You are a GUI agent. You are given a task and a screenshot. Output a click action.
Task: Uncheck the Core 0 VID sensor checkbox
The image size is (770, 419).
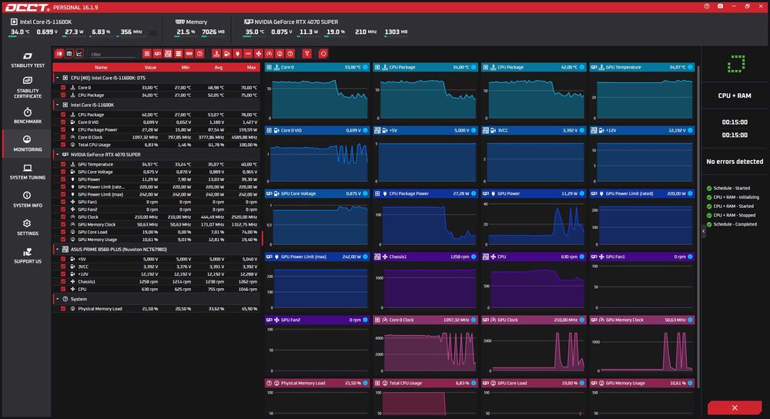pyautogui.click(x=63, y=122)
